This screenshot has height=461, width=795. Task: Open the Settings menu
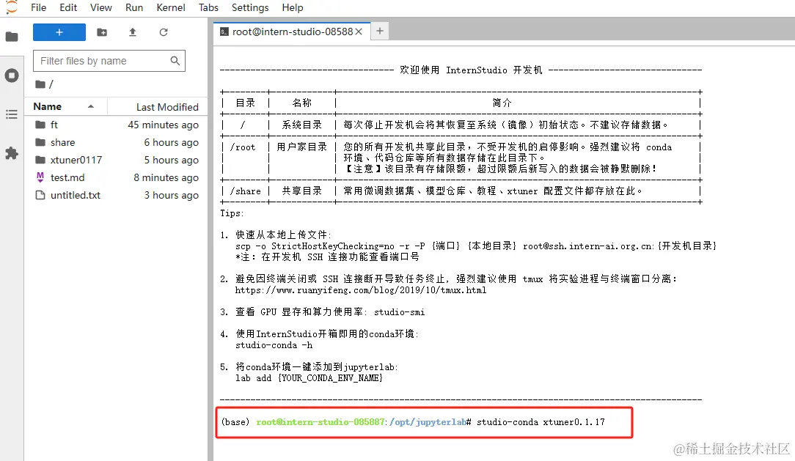tap(250, 7)
